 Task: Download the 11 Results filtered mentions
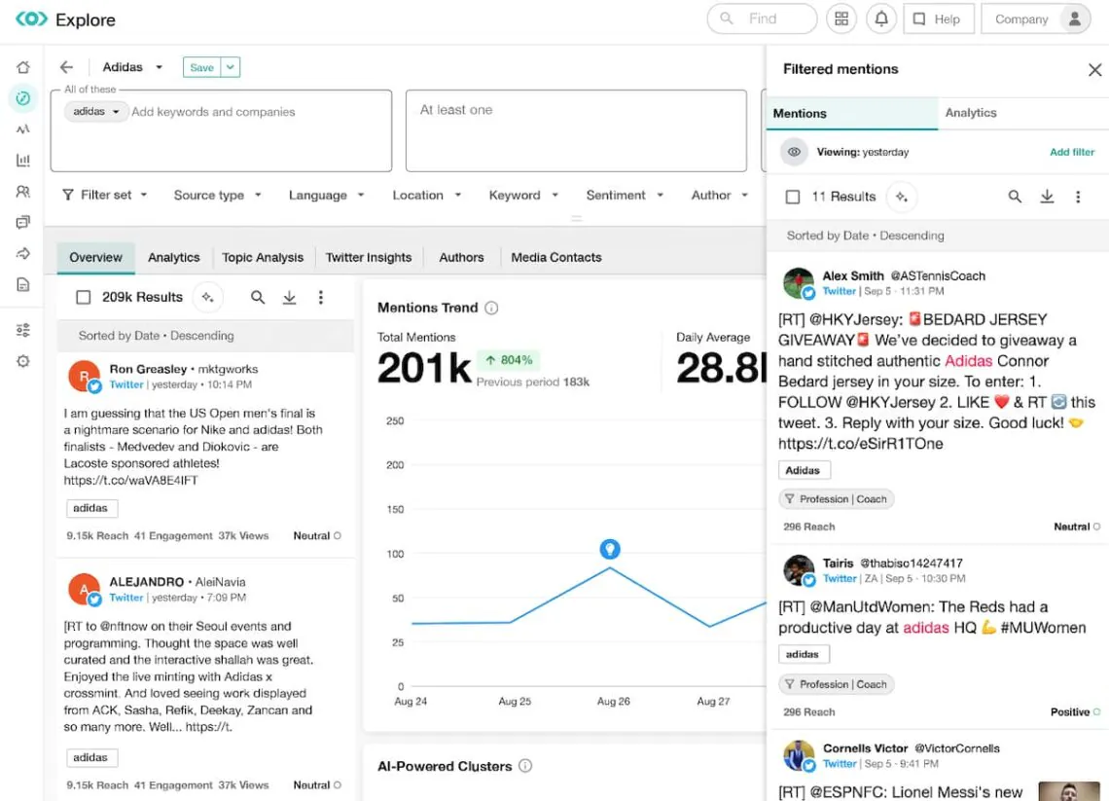coord(1047,197)
